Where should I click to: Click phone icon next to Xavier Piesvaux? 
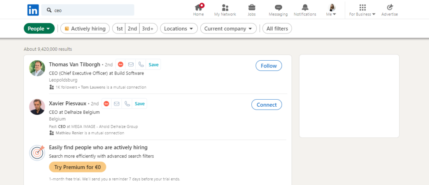[127, 104]
